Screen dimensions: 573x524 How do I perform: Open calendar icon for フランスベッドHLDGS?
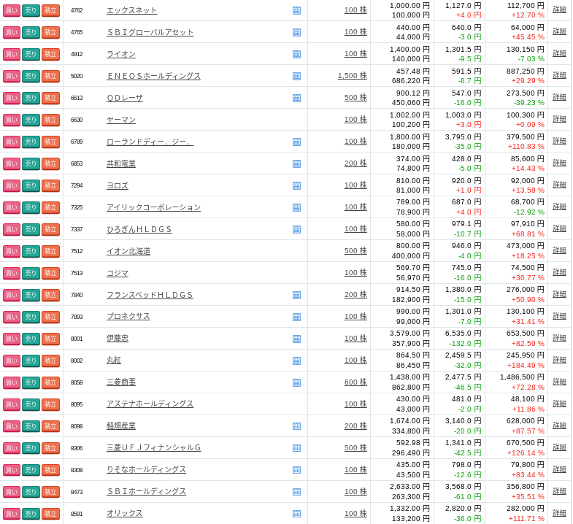click(x=297, y=295)
